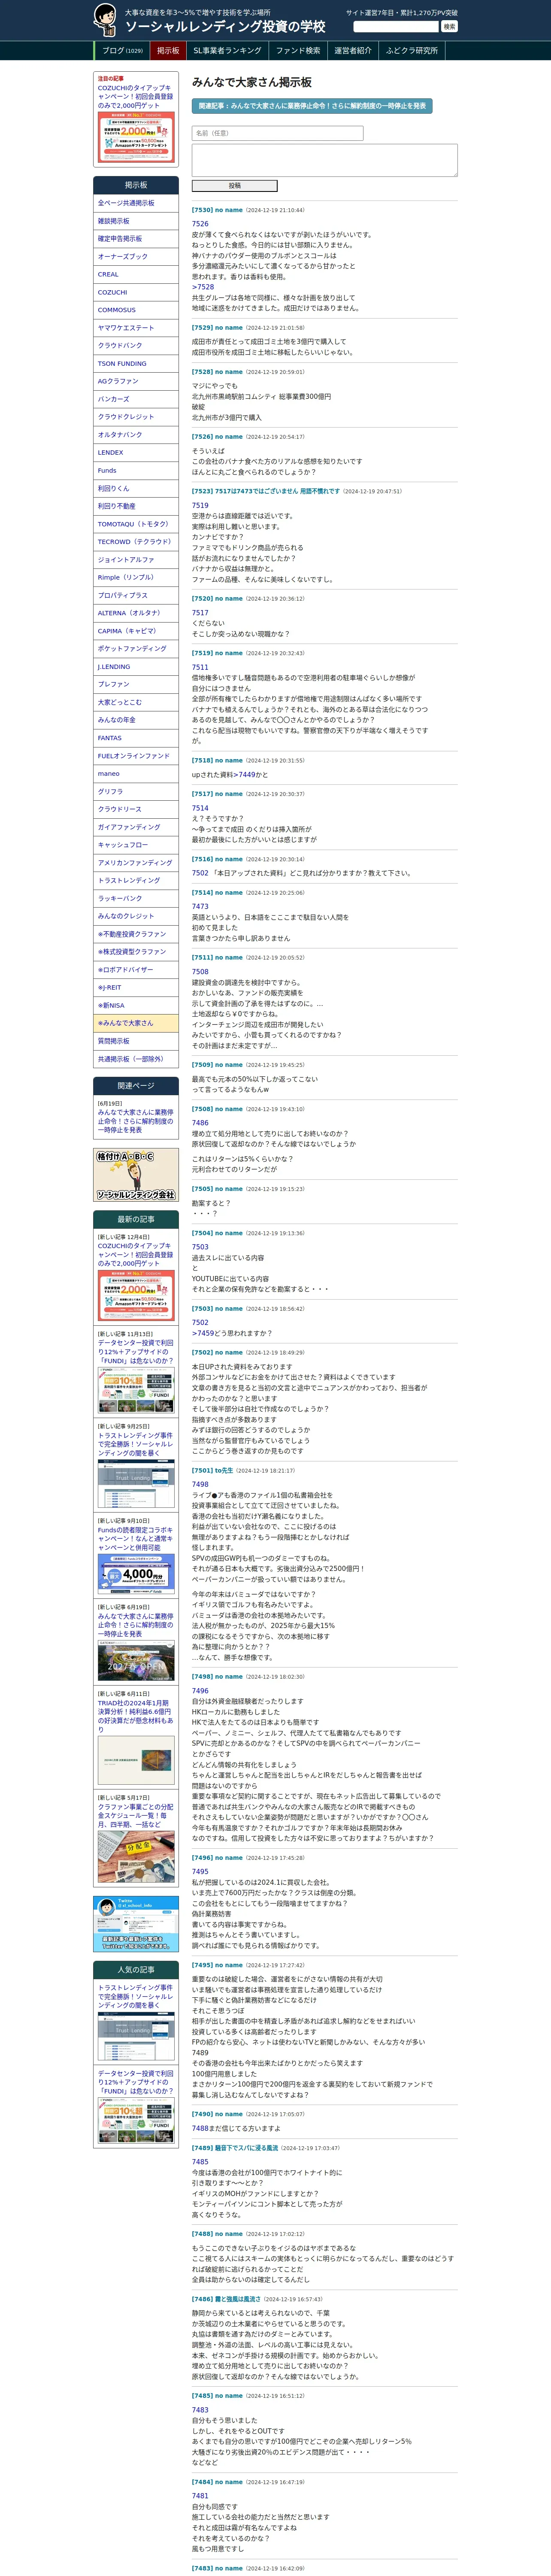551x2576 pixels.
Task: Open 共通掲示板（一部除外） sidebar link
Action: coord(136,1059)
